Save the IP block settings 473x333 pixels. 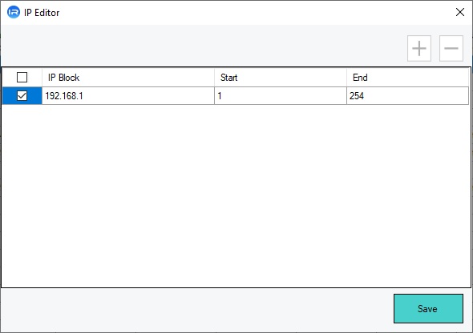pos(428,309)
